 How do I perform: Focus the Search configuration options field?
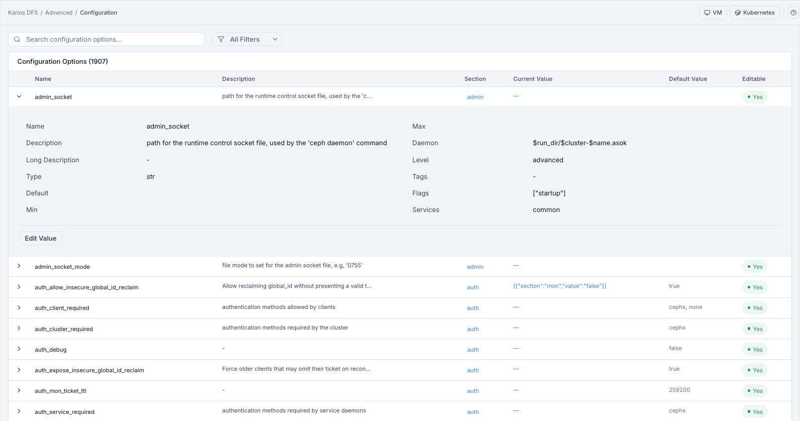[106, 39]
